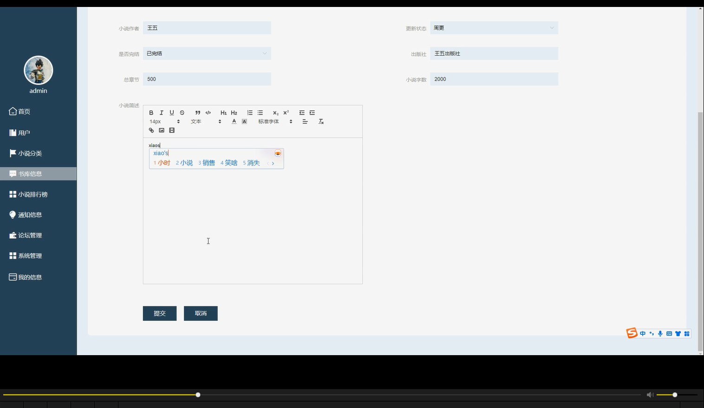Open the 更新状态 dropdown showing 周更
This screenshot has height=408, width=704.
[494, 28]
